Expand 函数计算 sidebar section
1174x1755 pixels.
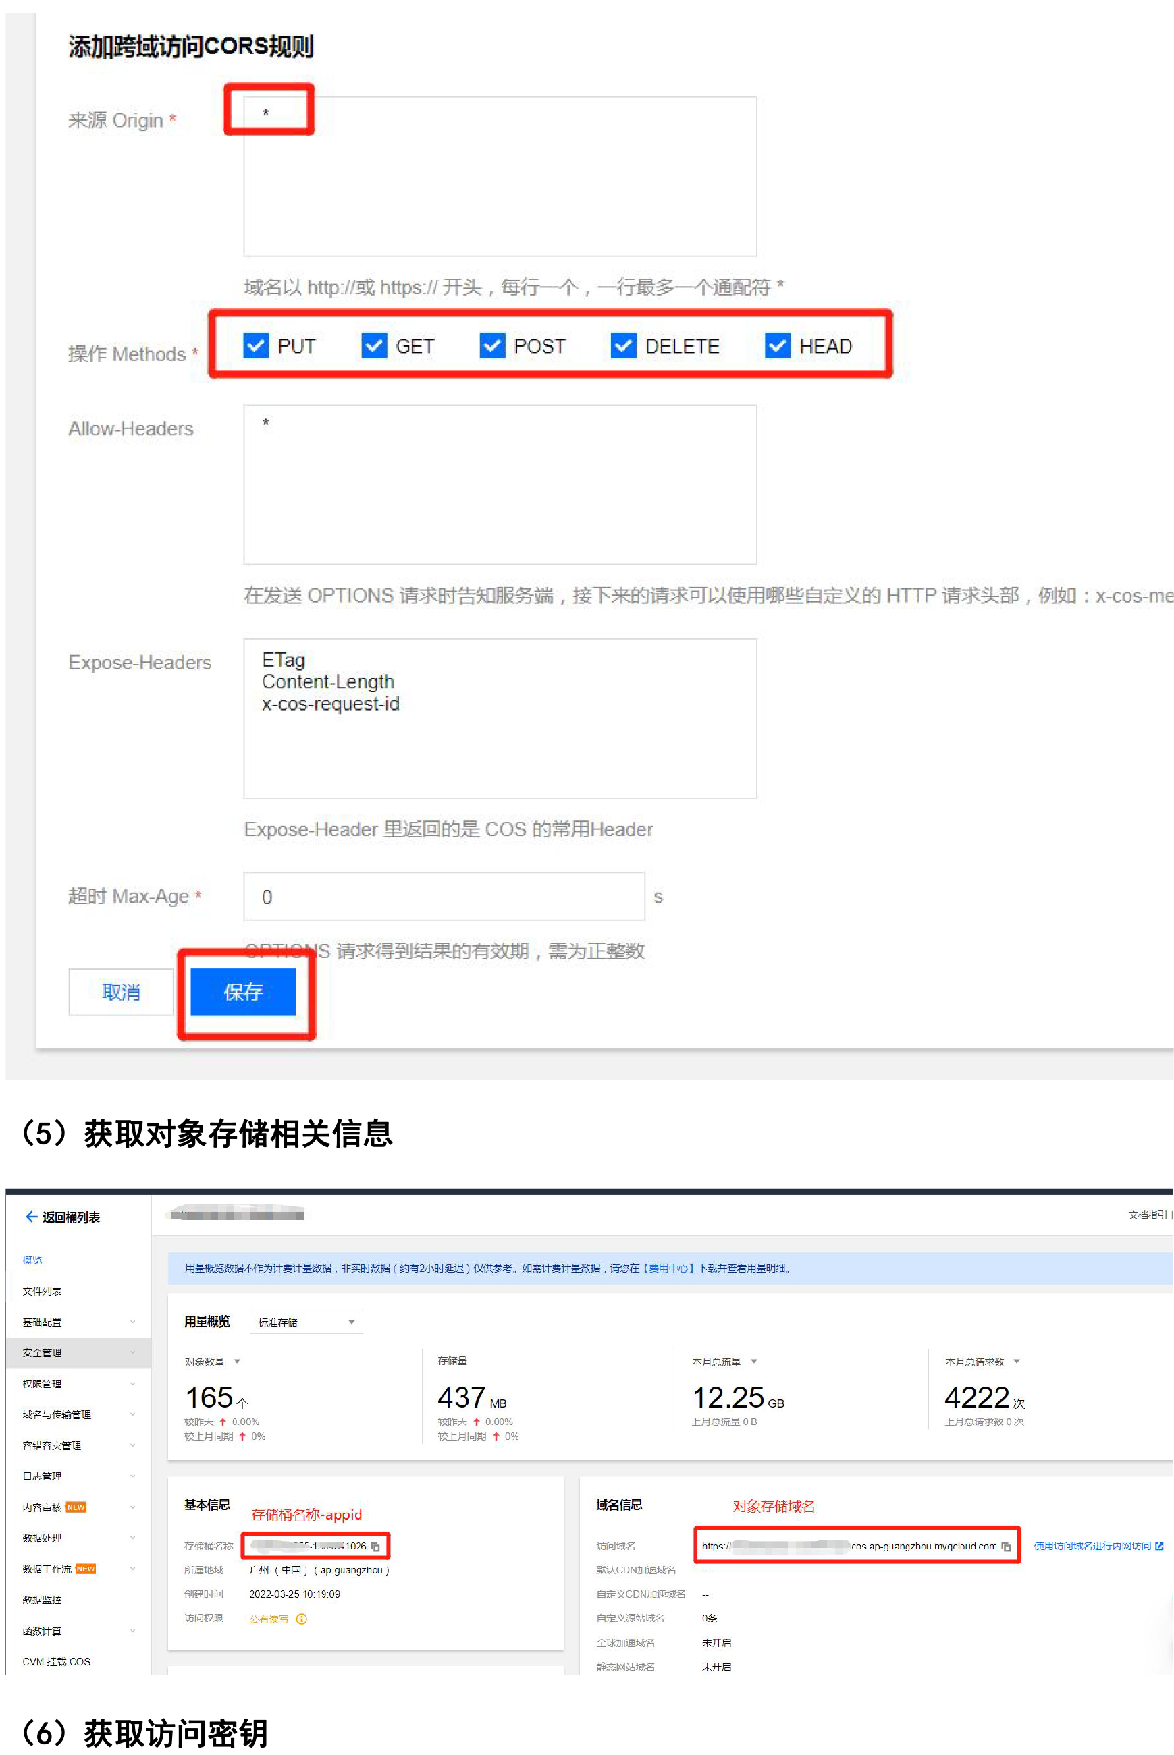point(78,1631)
